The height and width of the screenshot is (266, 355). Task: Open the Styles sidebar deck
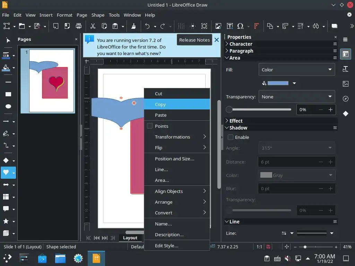pyautogui.click(x=346, y=69)
